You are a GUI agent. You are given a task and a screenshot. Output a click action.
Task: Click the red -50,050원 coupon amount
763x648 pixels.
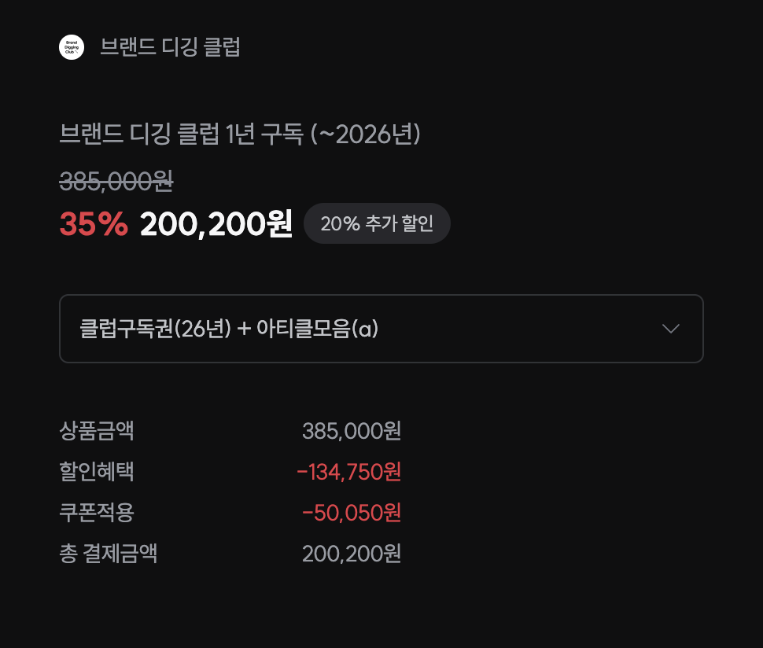[352, 513]
